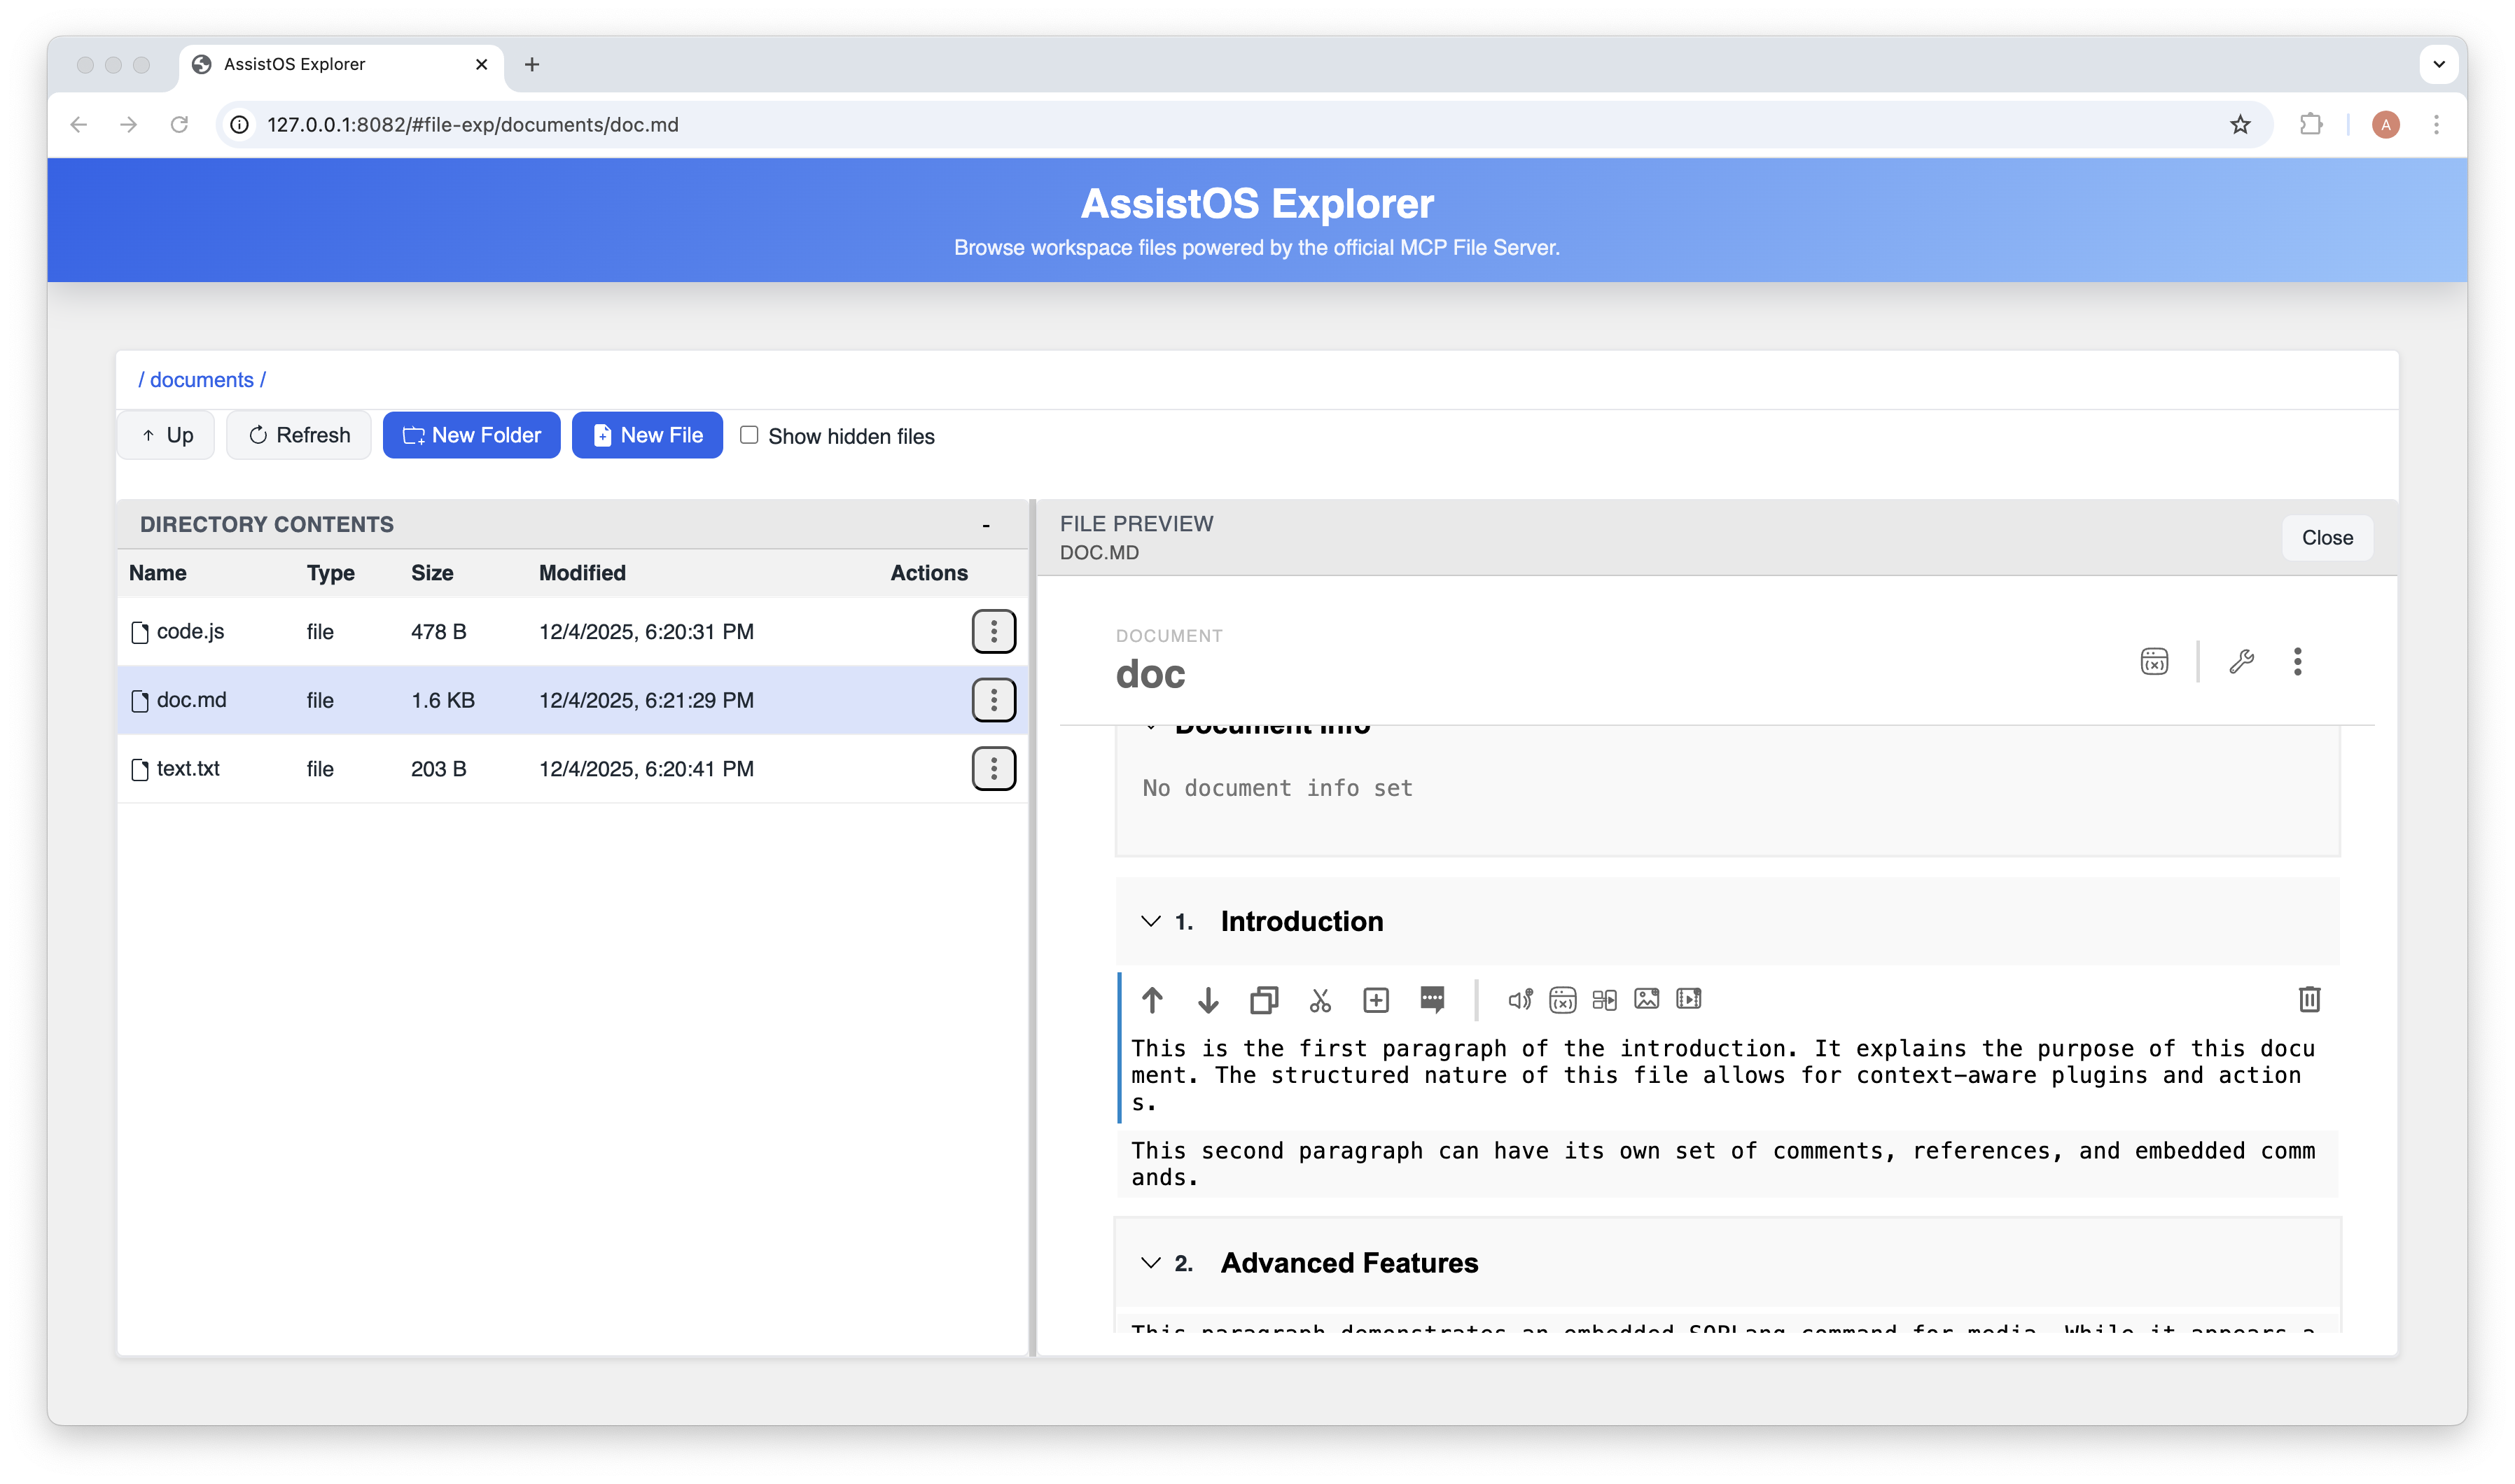Collapse the Introduction chapter
The image size is (2515, 1484).
1151,921
